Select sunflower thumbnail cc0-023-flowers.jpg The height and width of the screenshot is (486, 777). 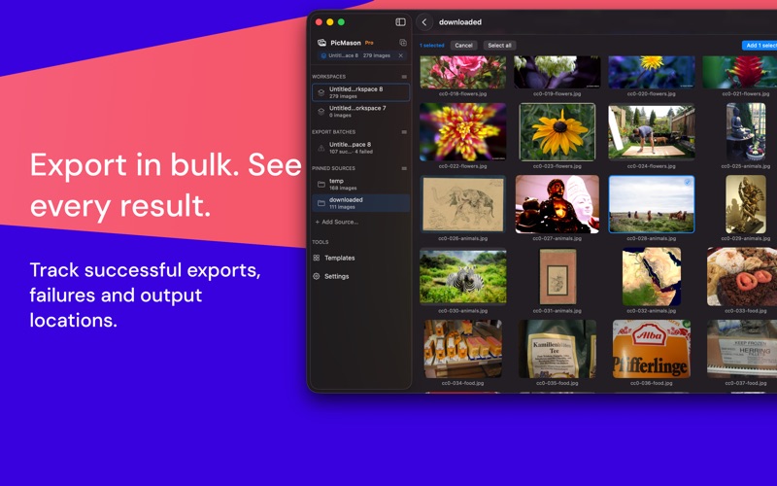557,132
